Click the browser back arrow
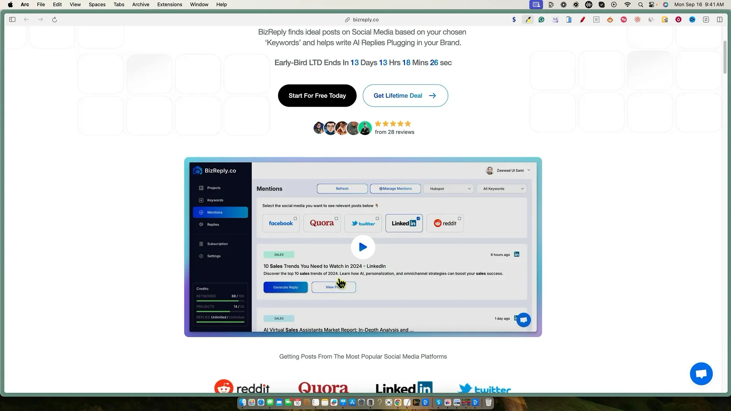Screen dimensions: 731x411 click(x=26, y=19)
